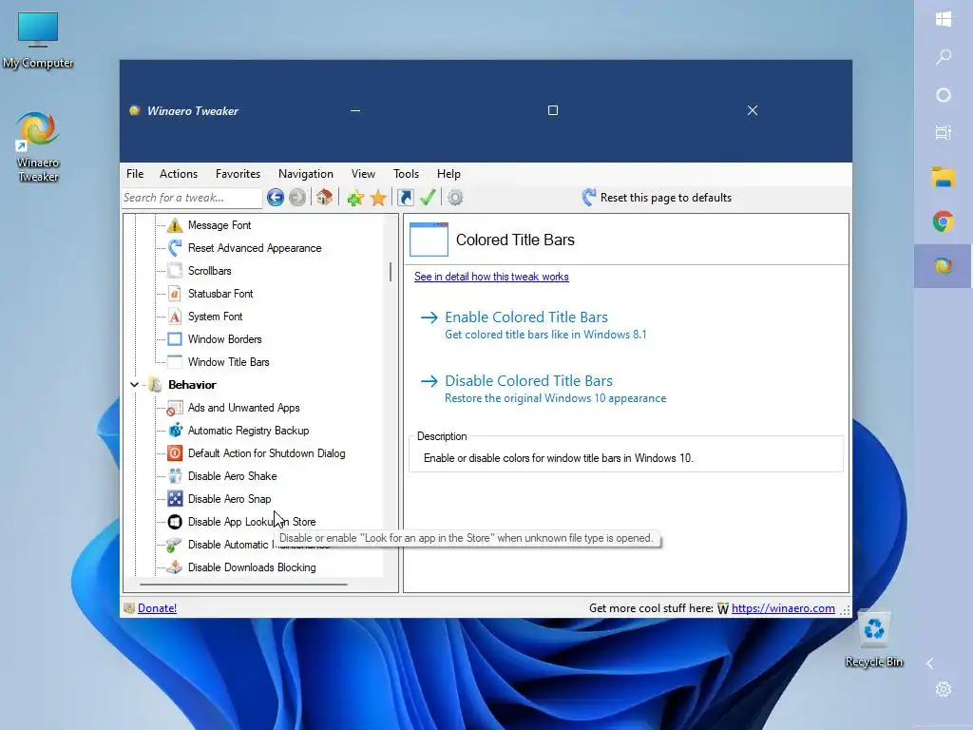Click the Windows Start button
This screenshot has height=730, width=973.
click(x=944, y=19)
